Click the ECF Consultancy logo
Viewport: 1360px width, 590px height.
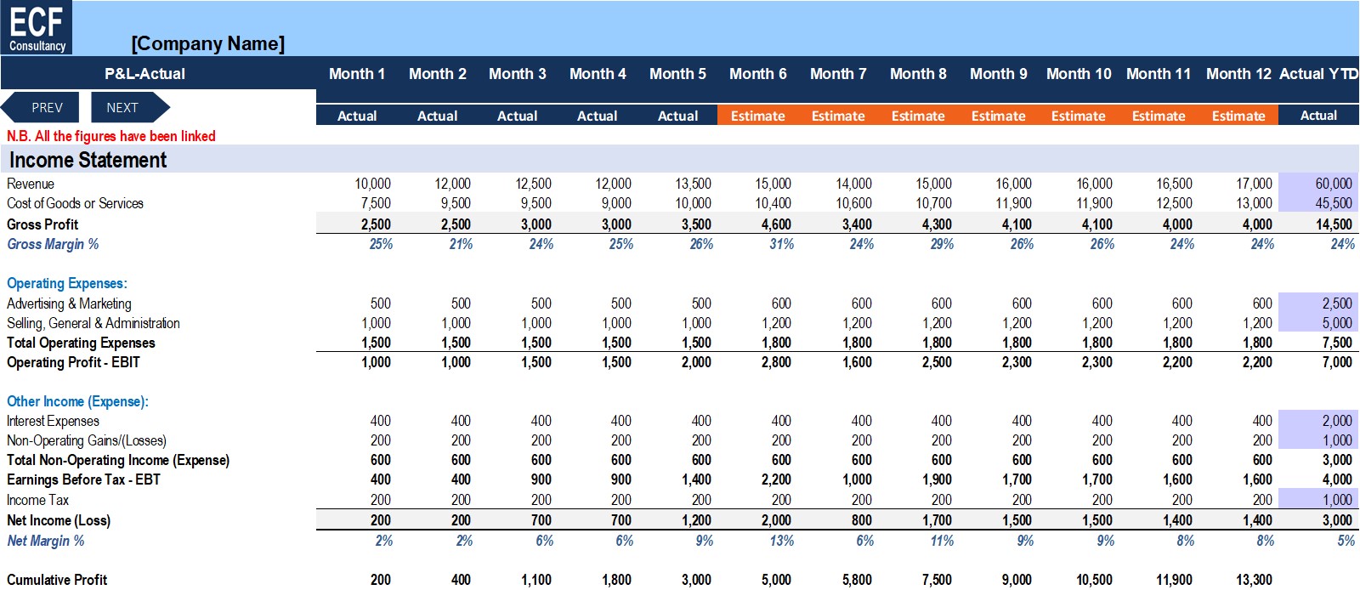point(37,27)
